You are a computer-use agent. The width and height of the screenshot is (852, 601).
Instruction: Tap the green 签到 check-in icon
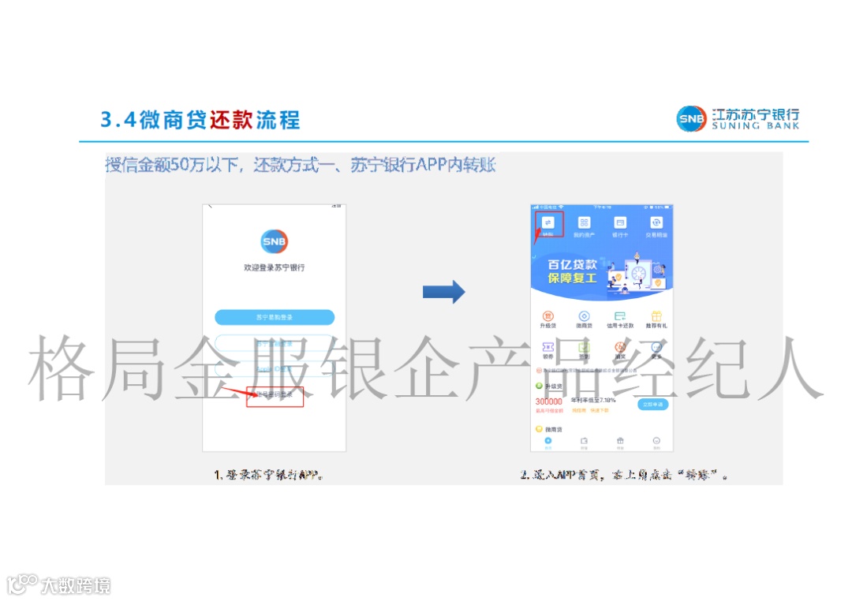(x=584, y=350)
